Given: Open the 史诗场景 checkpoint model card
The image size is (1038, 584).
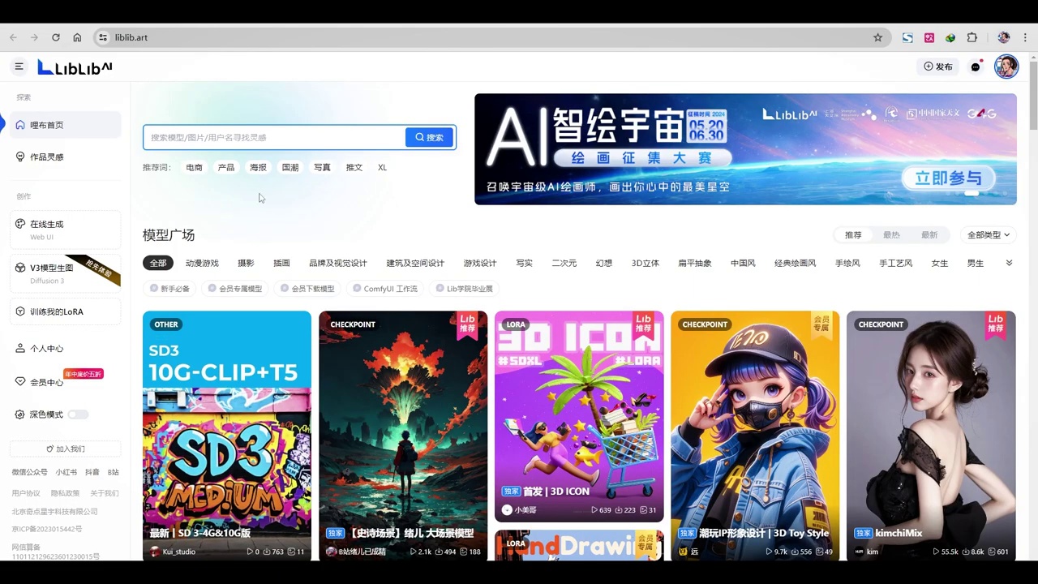Looking at the screenshot, I should tap(403, 436).
